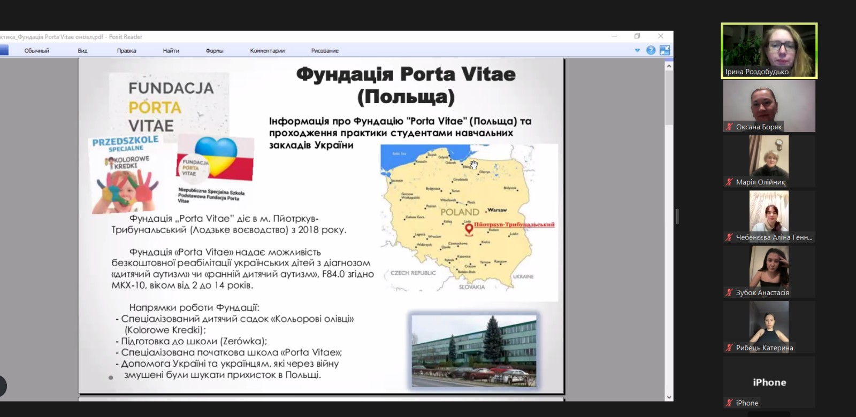Open the Рисование tab
The height and width of the screenshot is (417, 856).
(325, 51)
